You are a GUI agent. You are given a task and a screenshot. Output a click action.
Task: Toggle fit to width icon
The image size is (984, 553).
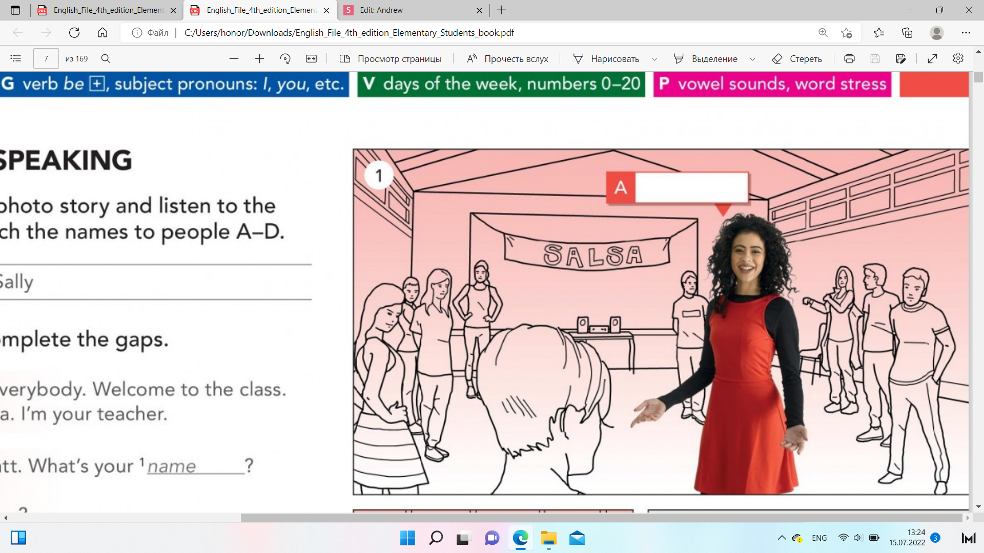311,58
